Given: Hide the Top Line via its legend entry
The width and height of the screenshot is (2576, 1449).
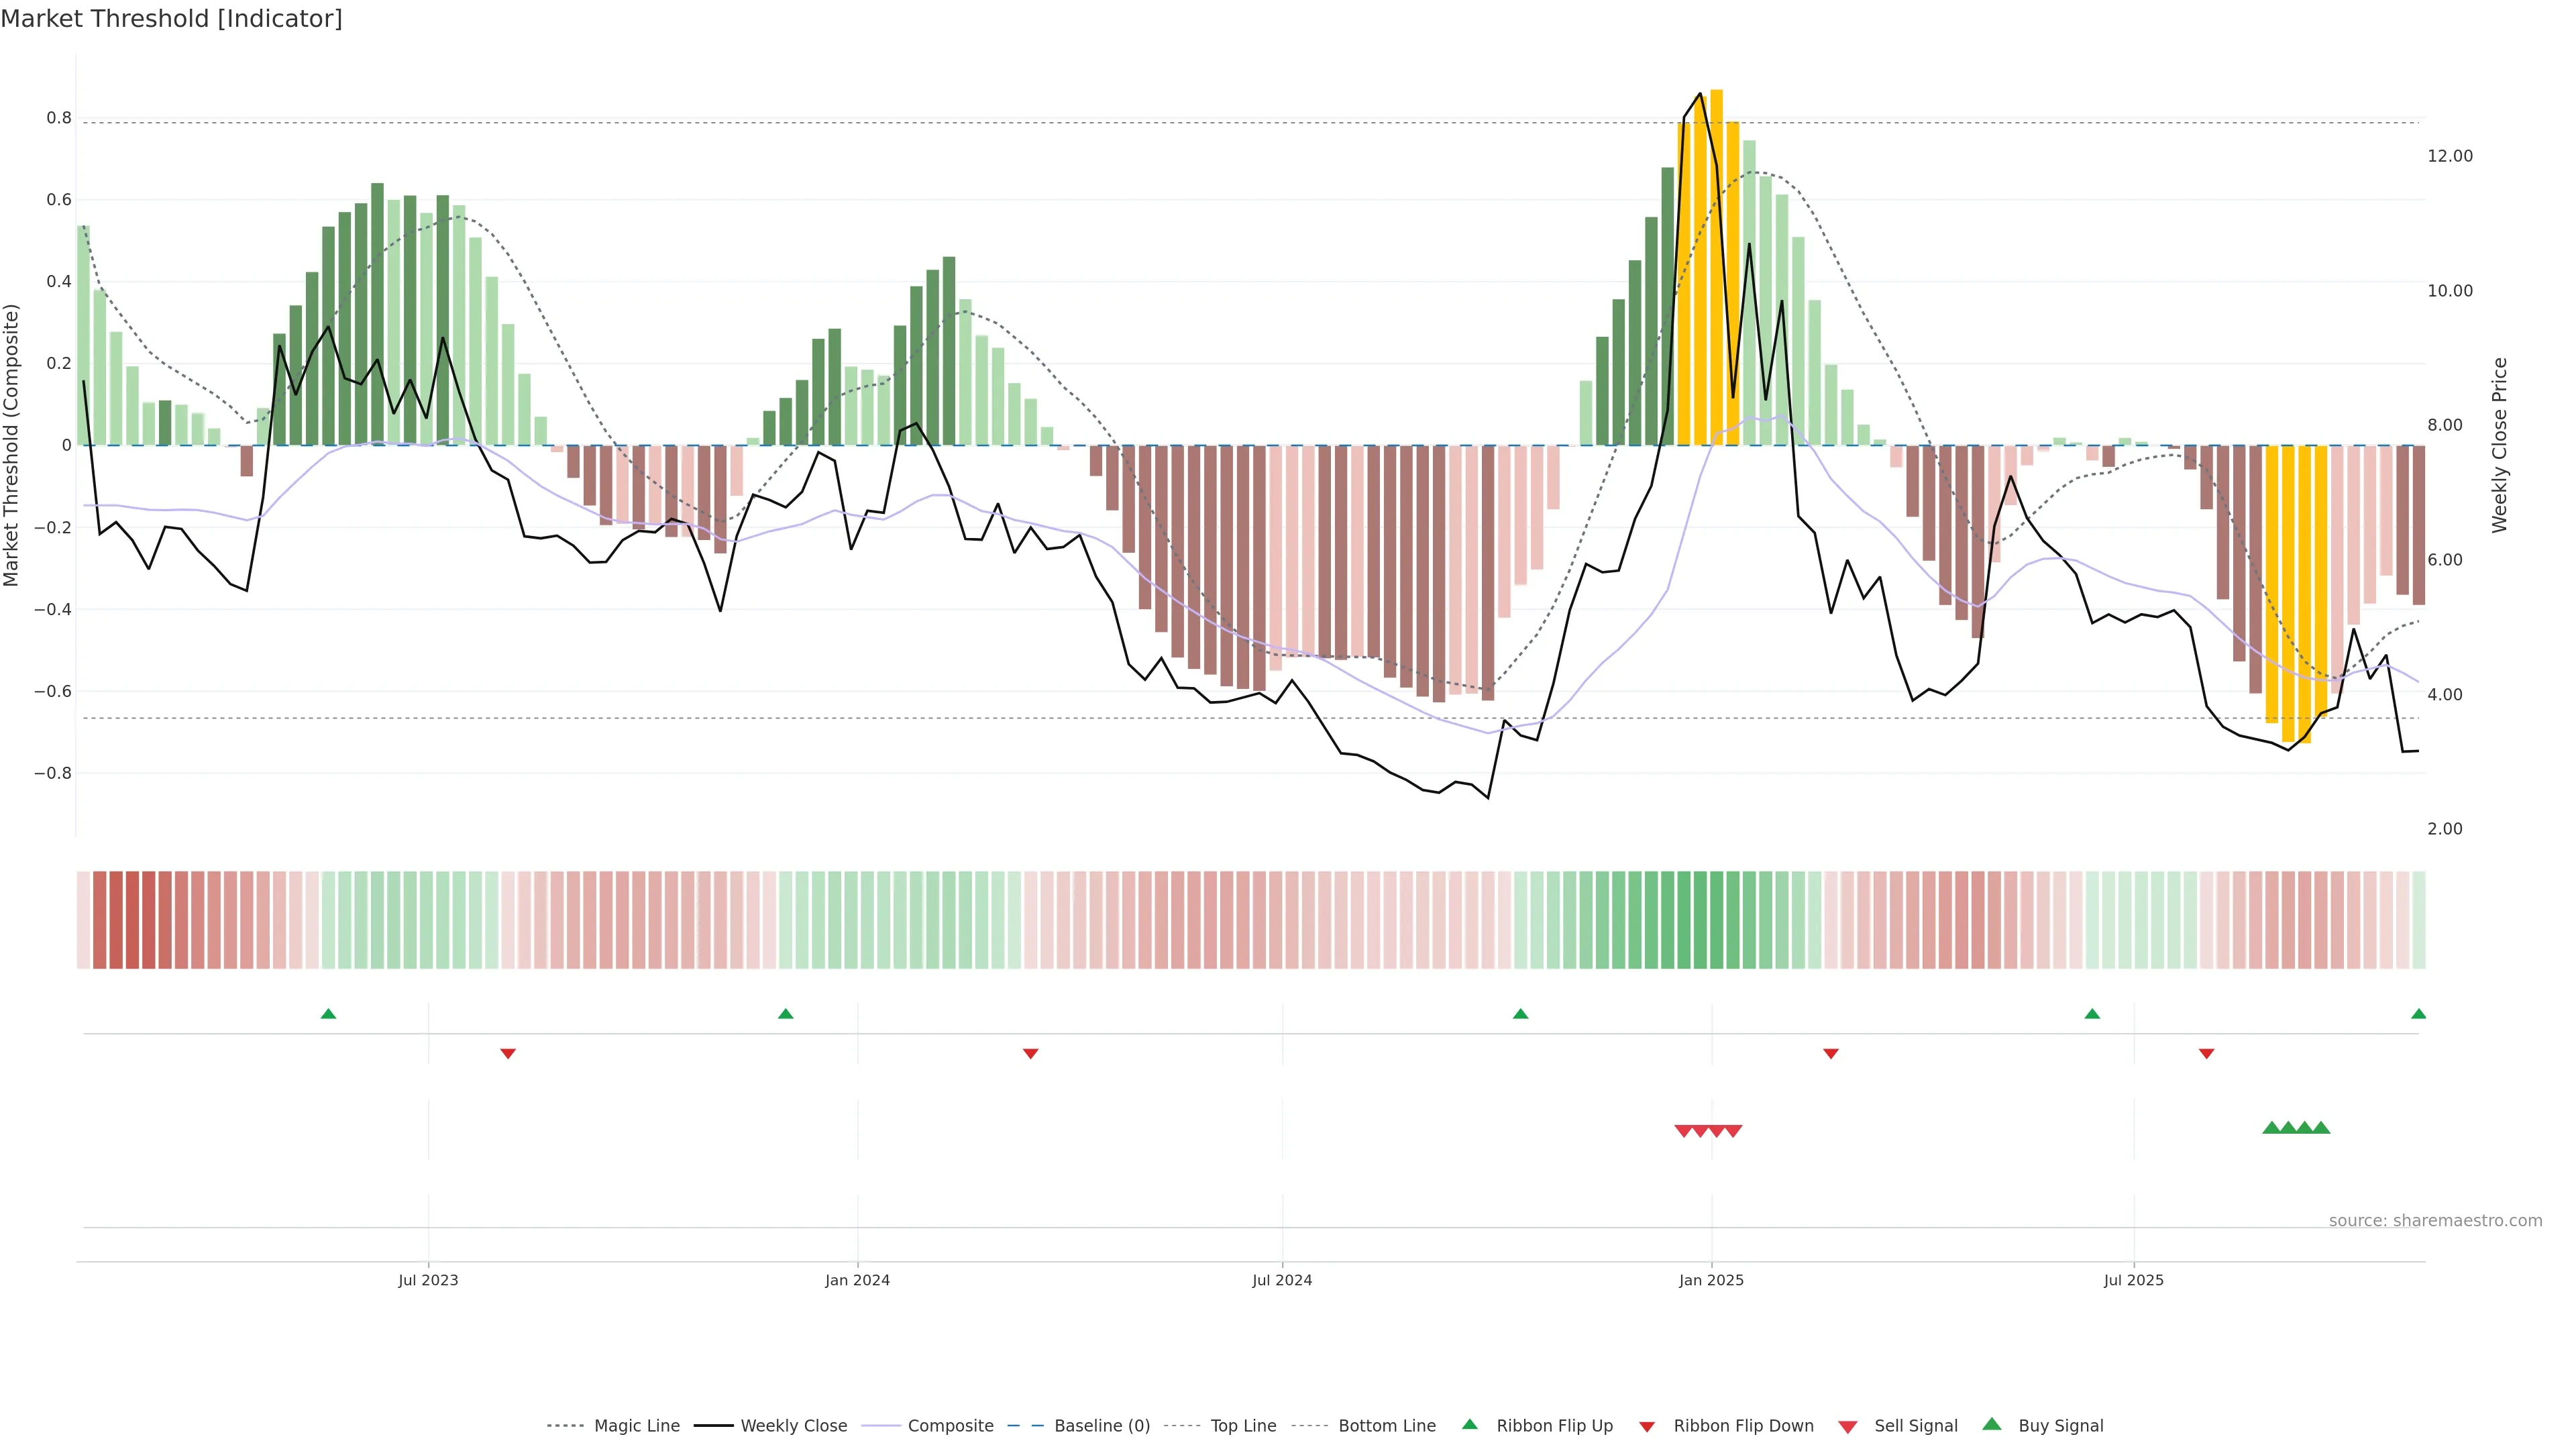Looking at the screenshot, I should tap(1243, 1426).
